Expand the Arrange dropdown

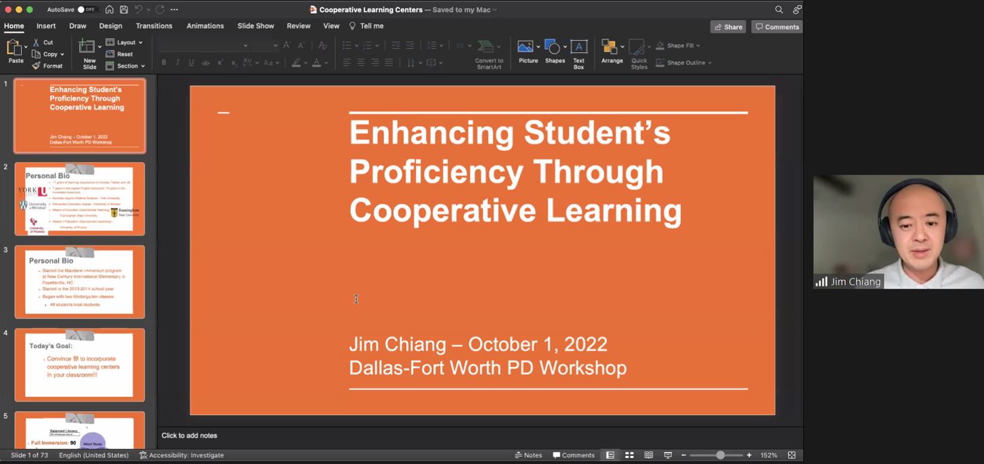click(x=612, y=53)
